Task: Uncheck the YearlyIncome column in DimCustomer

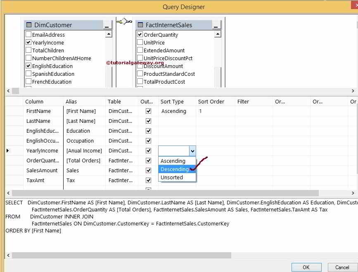Action: pos(28,42)
